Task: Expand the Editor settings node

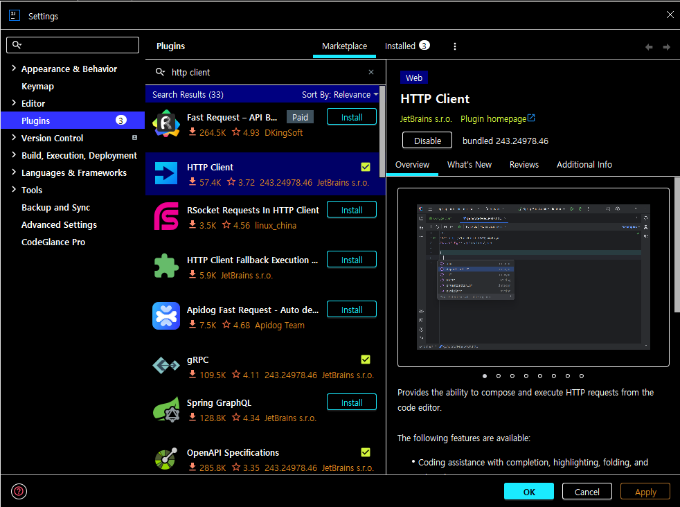Action: pos(13,103)
